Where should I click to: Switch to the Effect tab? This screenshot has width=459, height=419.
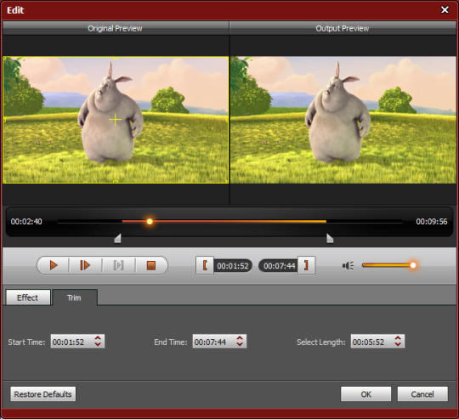coord(28,297)
